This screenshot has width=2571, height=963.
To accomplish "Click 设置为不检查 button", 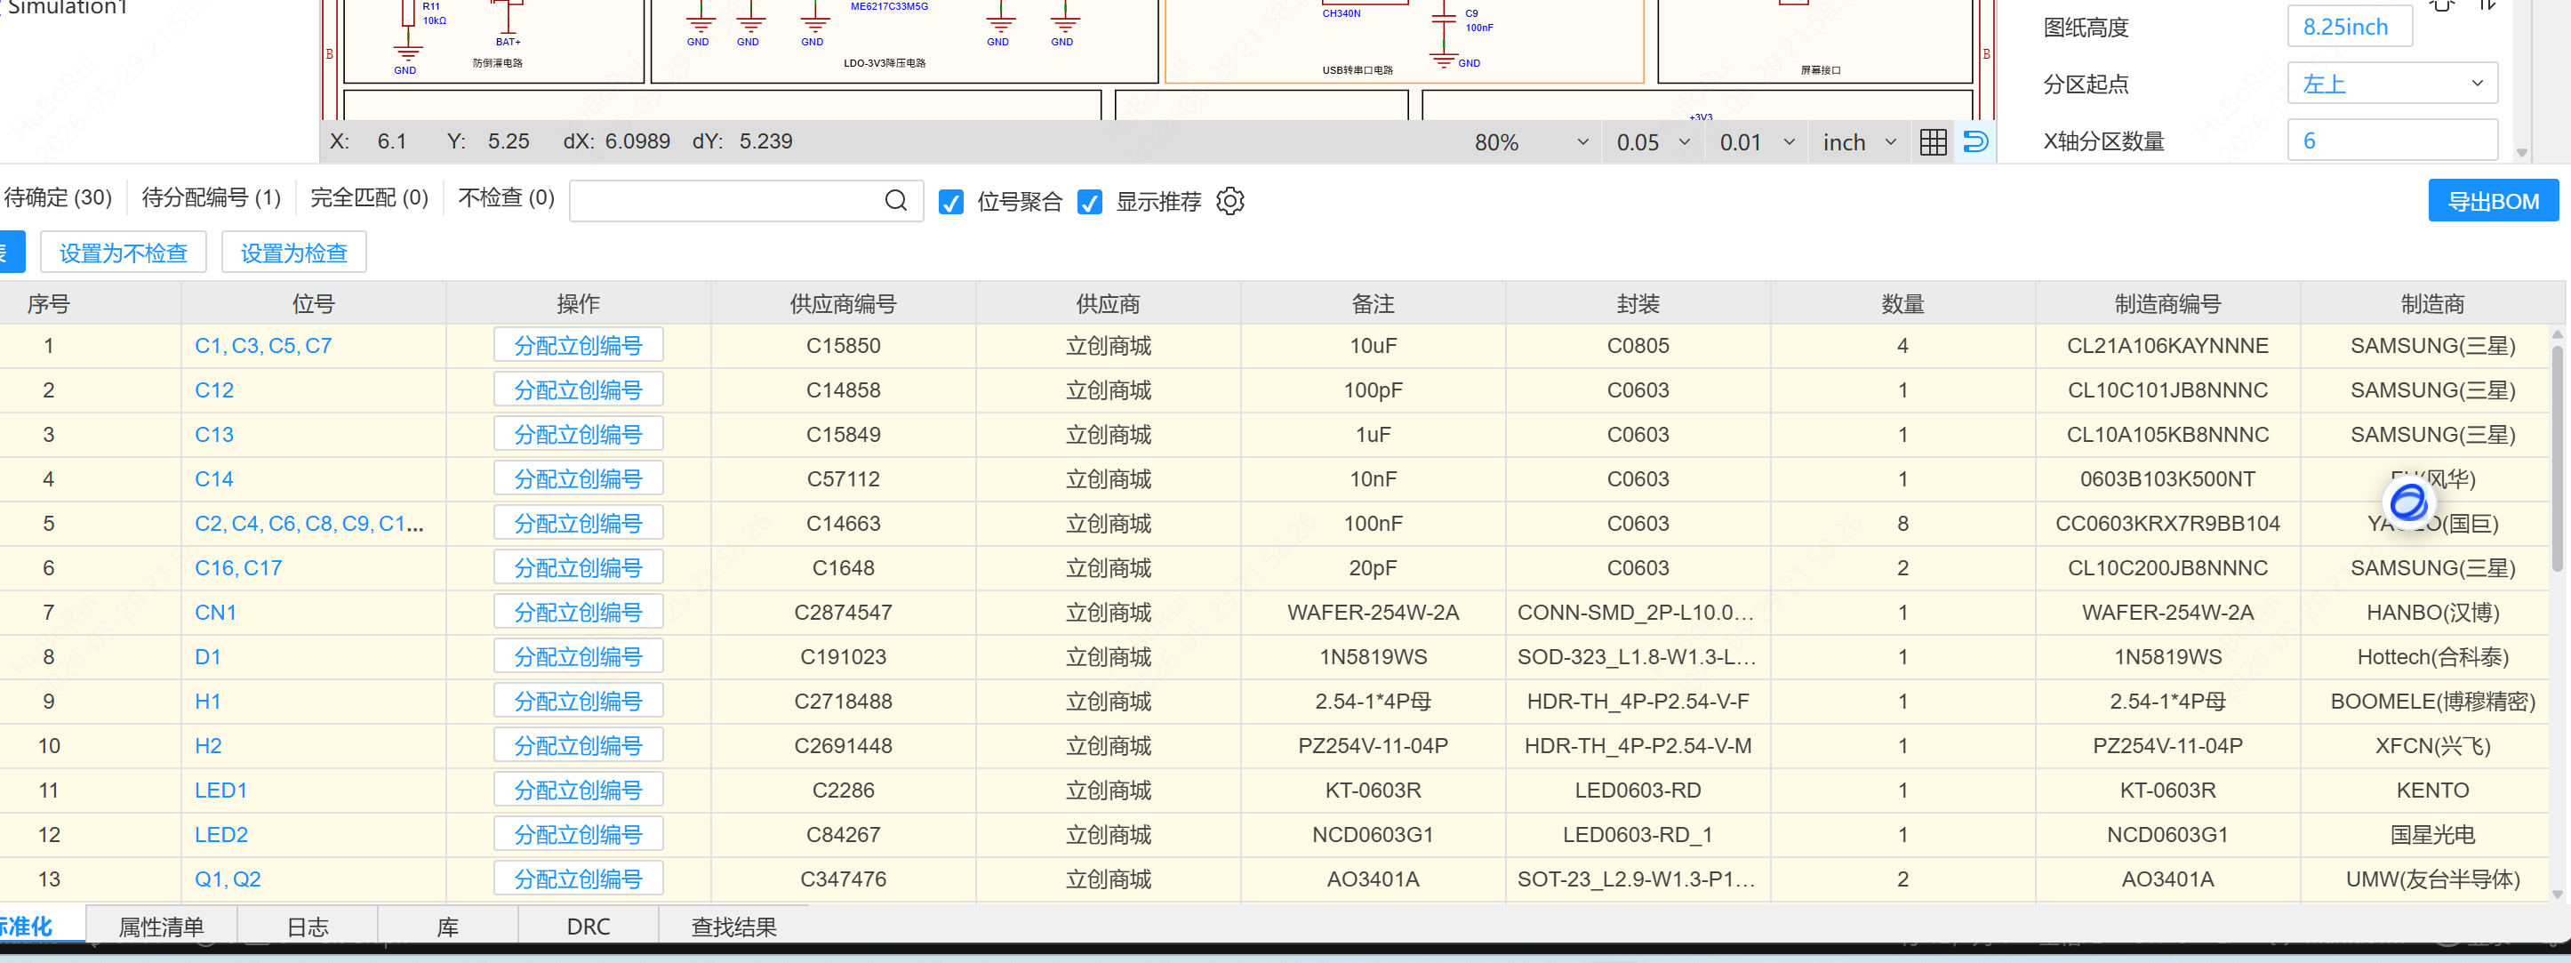I will point(124,253).
